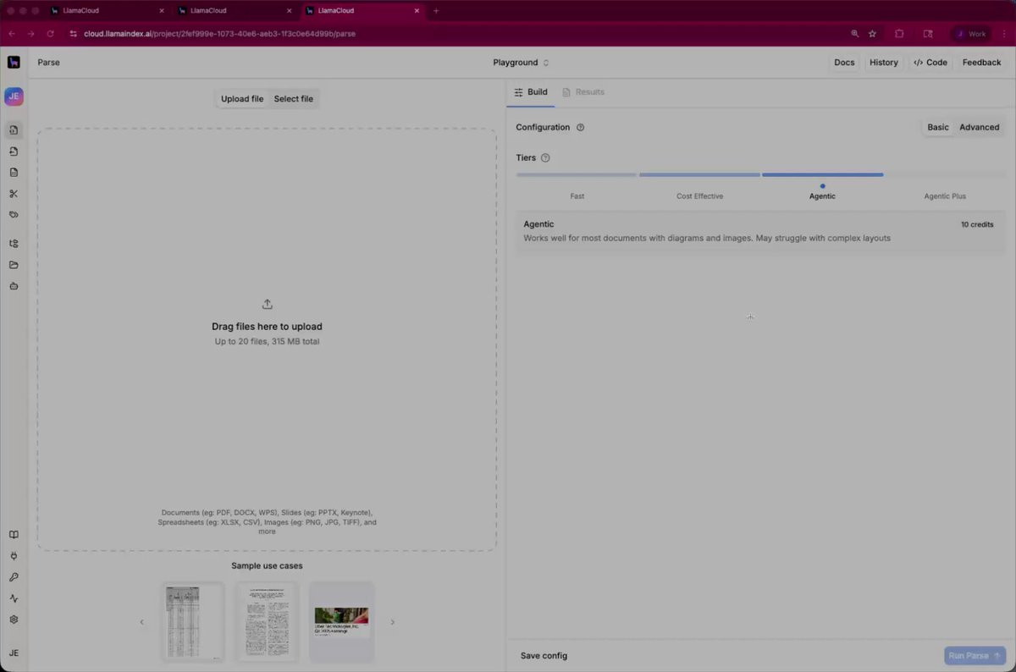The height and width of the screenshot is (672, 1016).
Task: Click the LlamaCloud llama logo
Action: pos(14,62)
